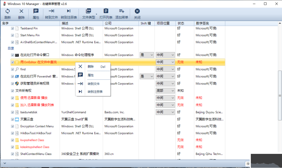This screenshot has height=168, width=282.
Task: Toggle the baidunetdisk entry checkbox
Action: point(13,112)
